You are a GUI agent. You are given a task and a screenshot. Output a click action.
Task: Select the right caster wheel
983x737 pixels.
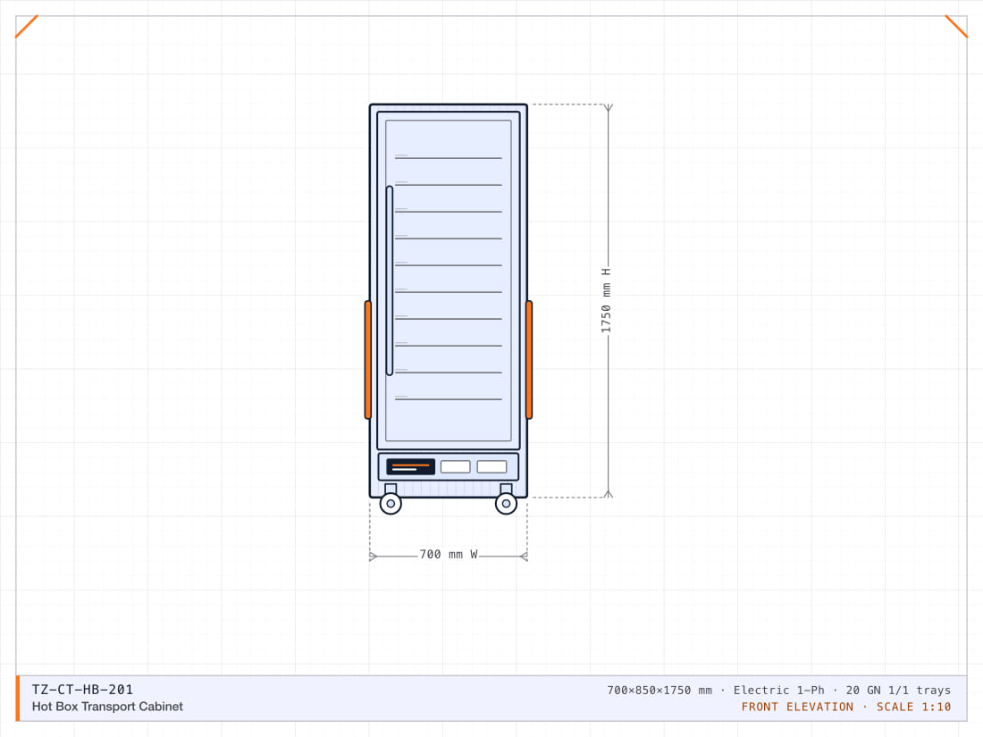506,503
